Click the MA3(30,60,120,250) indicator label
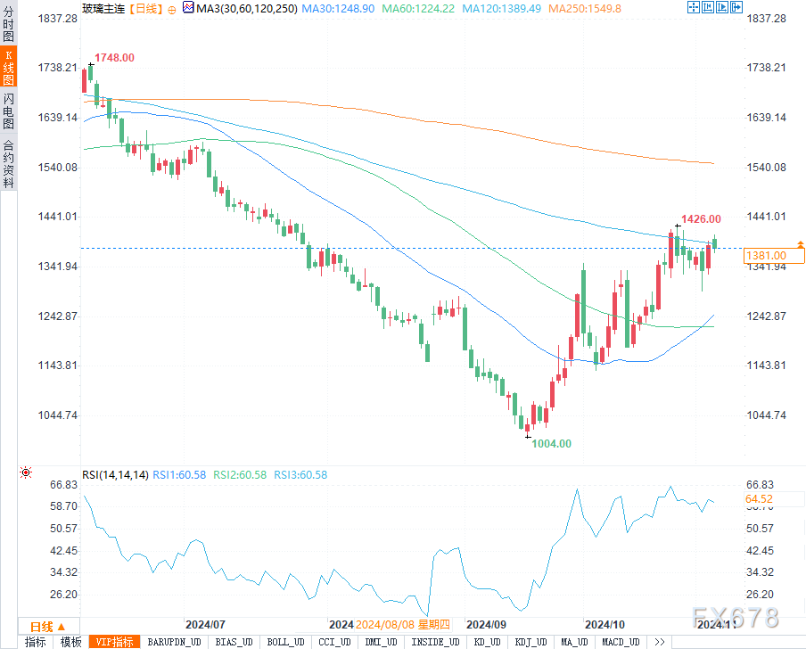 tap(243, 8)
